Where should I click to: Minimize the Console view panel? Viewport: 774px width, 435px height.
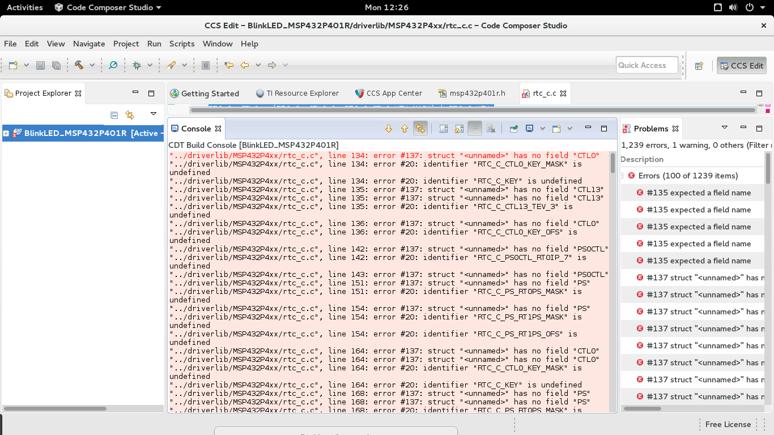588,128
